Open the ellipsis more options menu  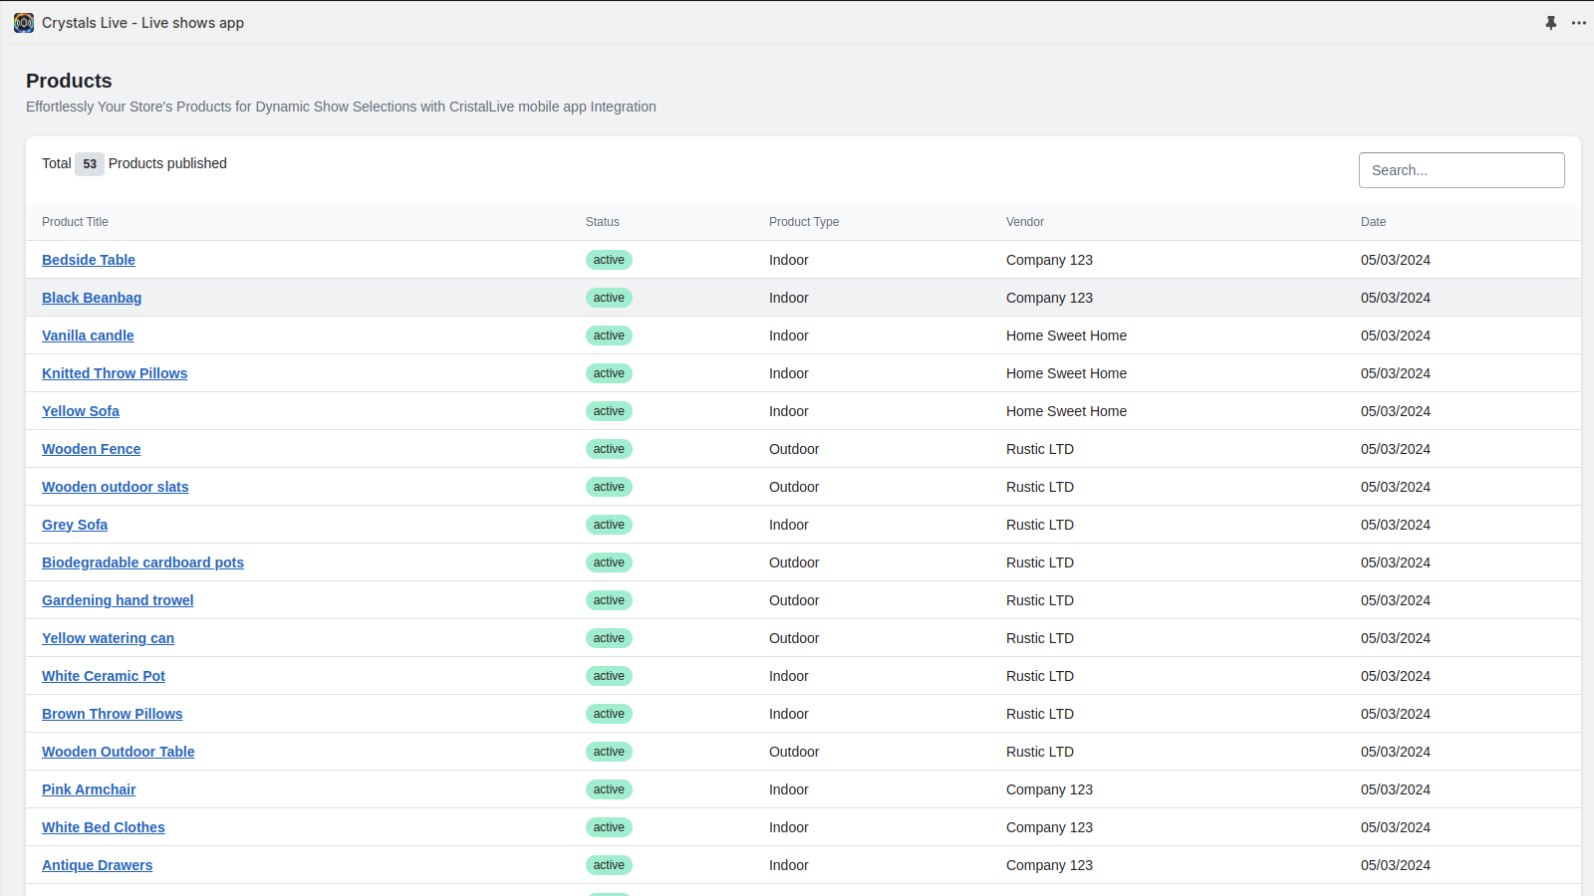click(1579, 22)
